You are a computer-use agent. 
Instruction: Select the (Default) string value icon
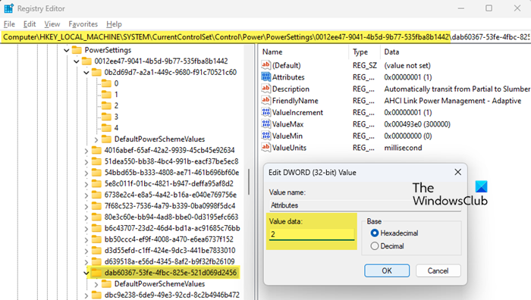point(265,65)
